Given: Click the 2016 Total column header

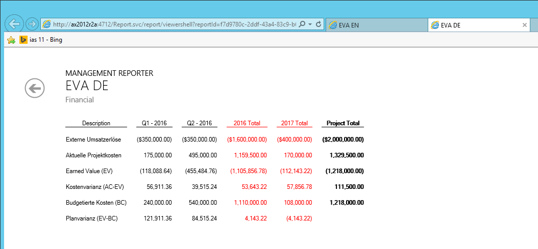Looking at the screenshot, I should click(x=247, y=123).
